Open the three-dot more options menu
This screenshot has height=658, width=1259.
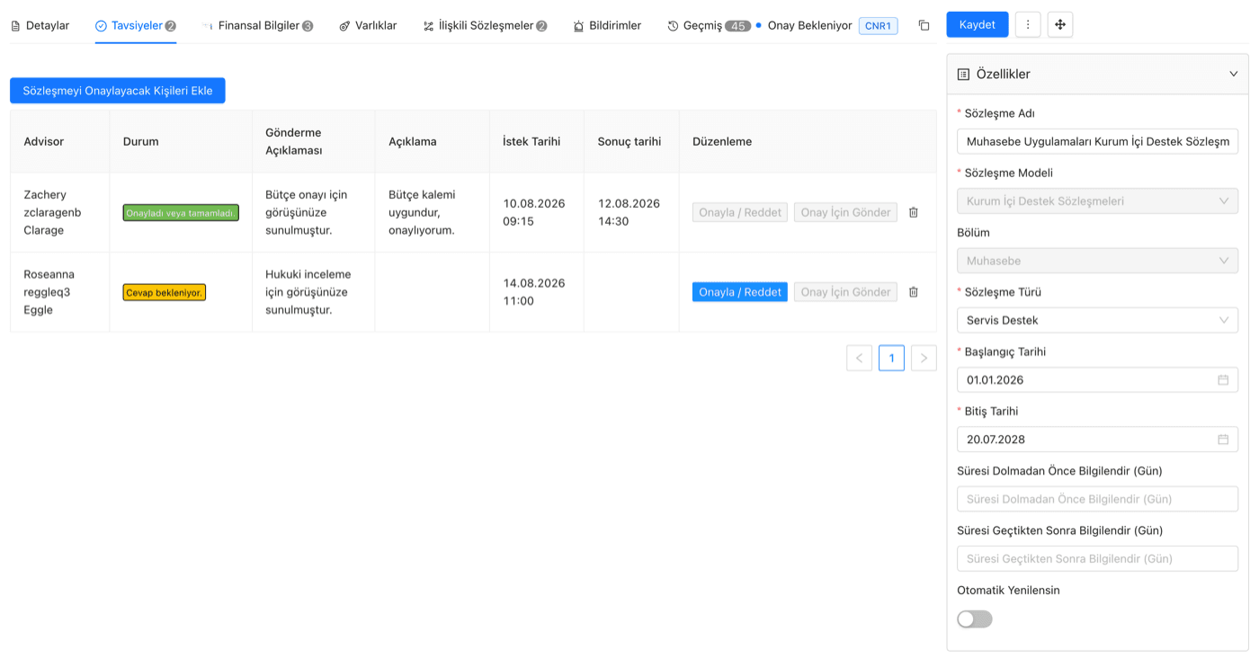1028,24
